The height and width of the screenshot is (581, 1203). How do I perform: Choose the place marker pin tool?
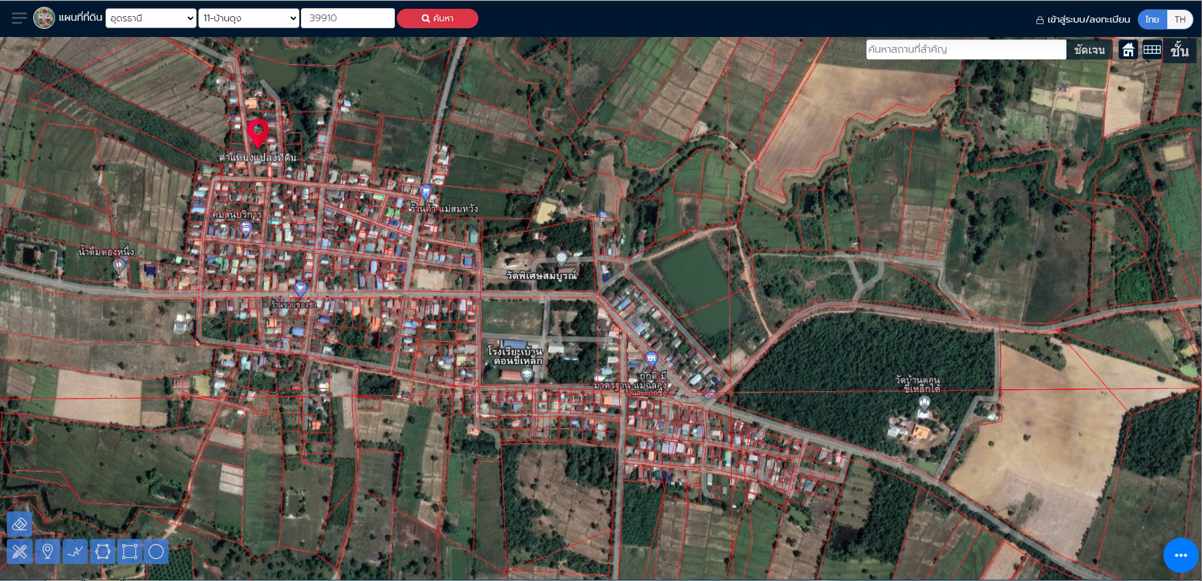[x=47, y=552]
